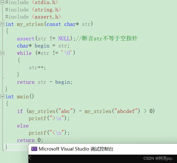This screenshot has width=177, height=163.
Task: Click the "abc" string literal
Action: [x=66, y=111]
